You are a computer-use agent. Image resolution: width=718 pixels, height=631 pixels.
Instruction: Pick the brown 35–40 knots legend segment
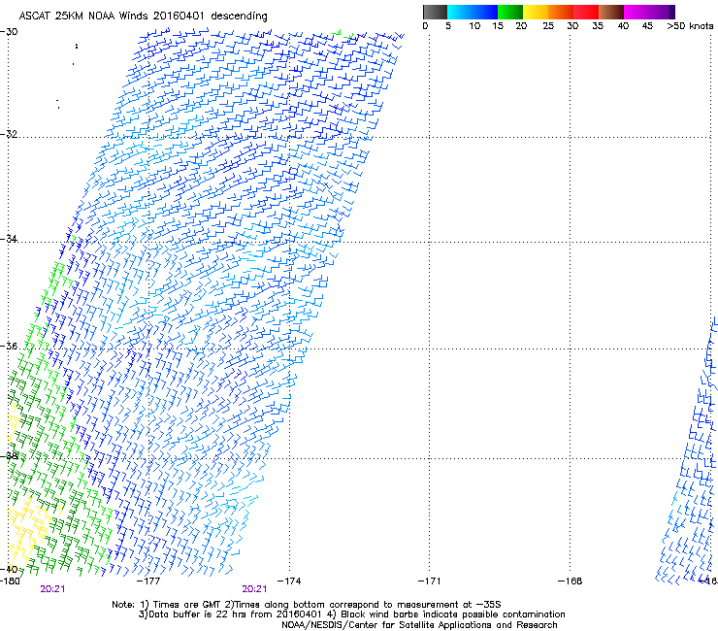click(x=611, y=12)
